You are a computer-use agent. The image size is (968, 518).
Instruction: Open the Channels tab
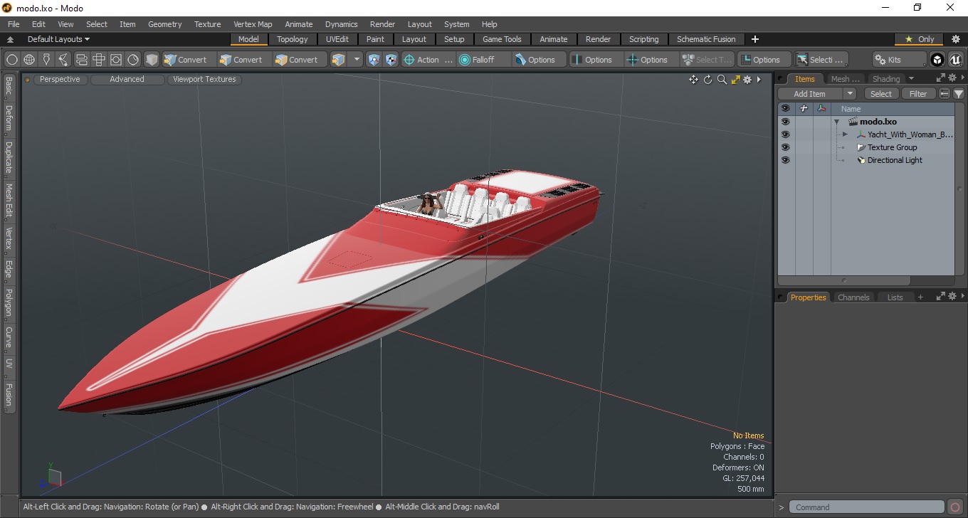tap(853, 297)
